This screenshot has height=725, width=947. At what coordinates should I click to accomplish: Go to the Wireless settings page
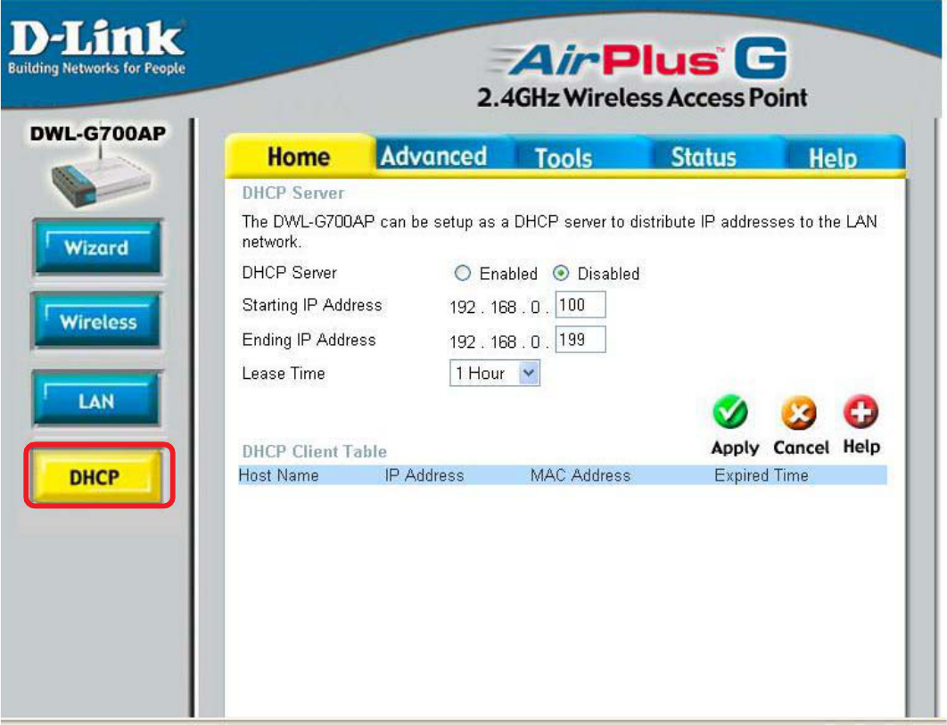click(97, 321)
